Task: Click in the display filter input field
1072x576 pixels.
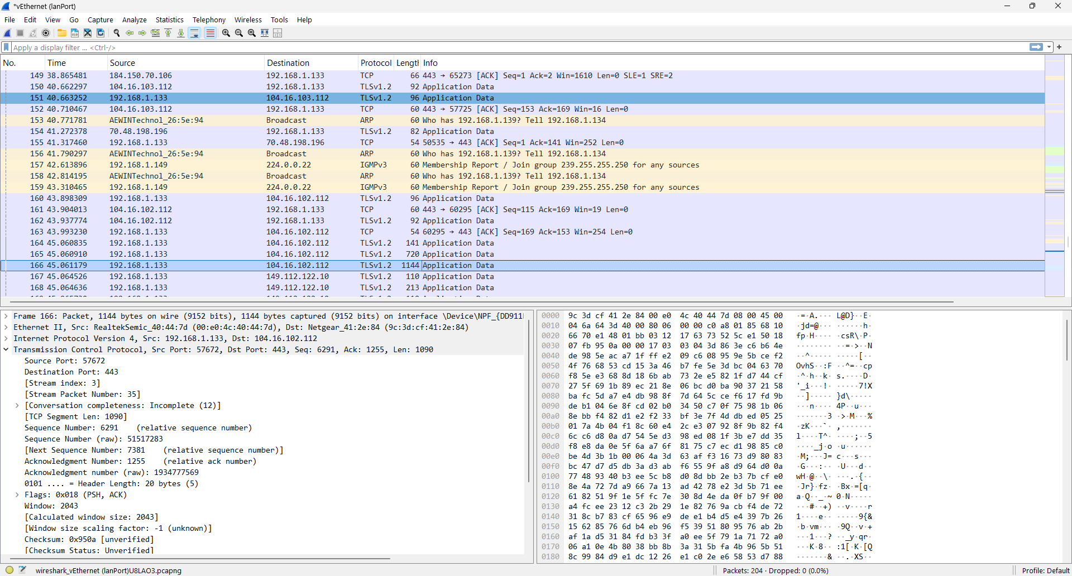Action: pyautogui.click(x=519, y=47)
